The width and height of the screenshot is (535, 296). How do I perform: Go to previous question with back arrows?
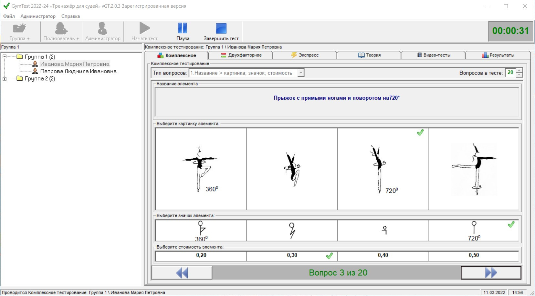point(182,273)
